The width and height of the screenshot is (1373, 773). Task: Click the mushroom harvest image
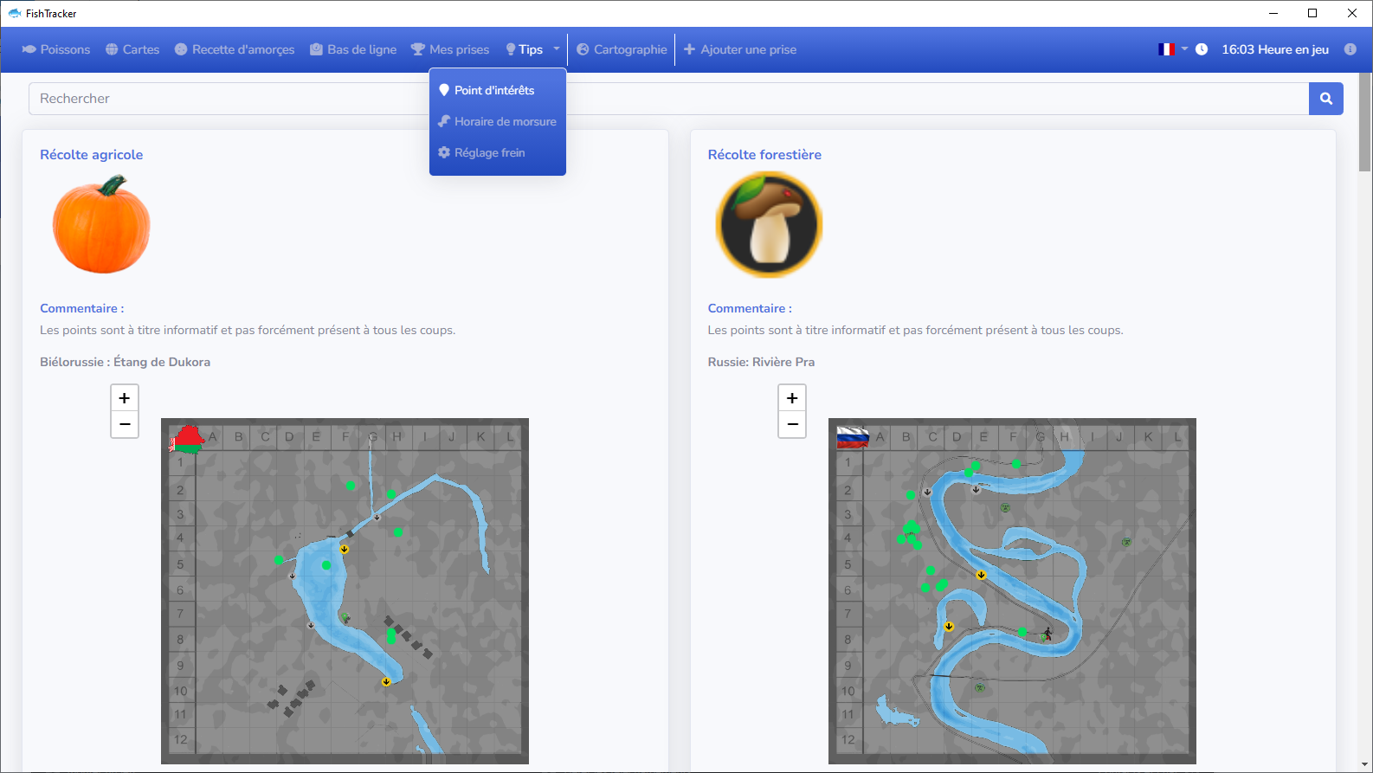point(769,224)
